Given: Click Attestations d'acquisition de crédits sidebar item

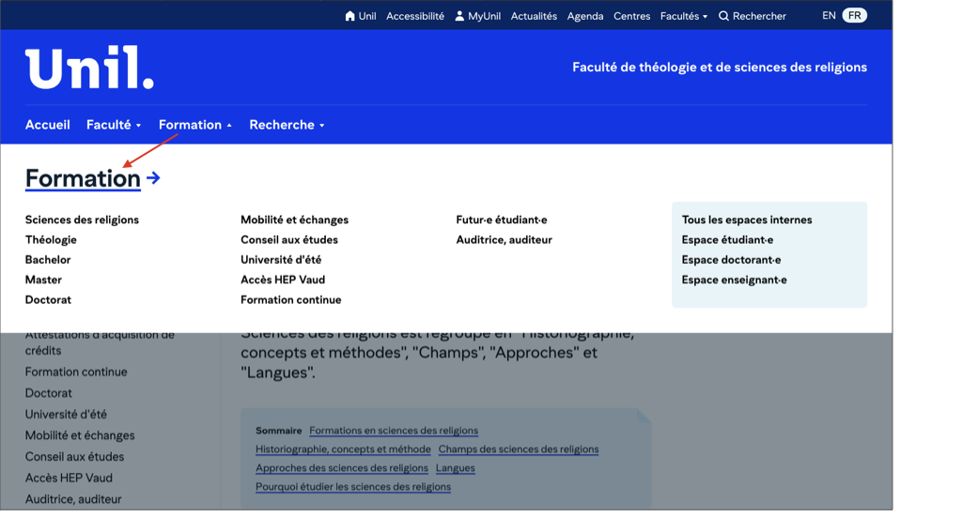Looking at the screenshot, I should [x=100, y=342].
